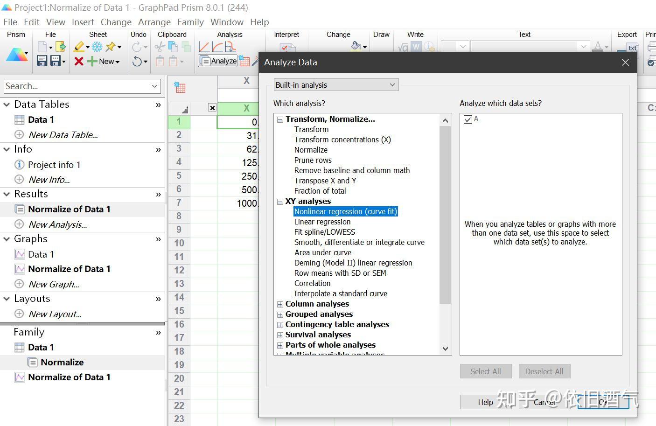Click the blue W Write icon
Screen dimensions: 656x426
(x=416, y=47)
